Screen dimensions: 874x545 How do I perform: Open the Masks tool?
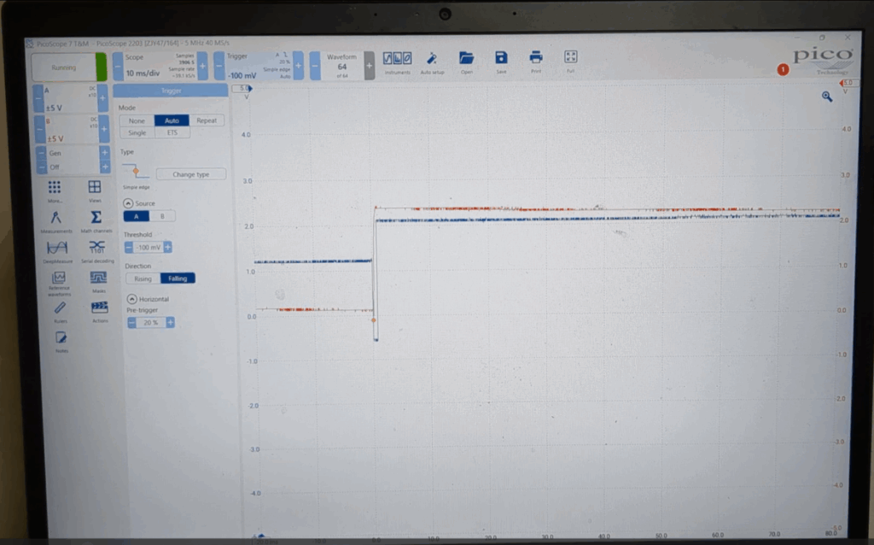click(98, 279)
